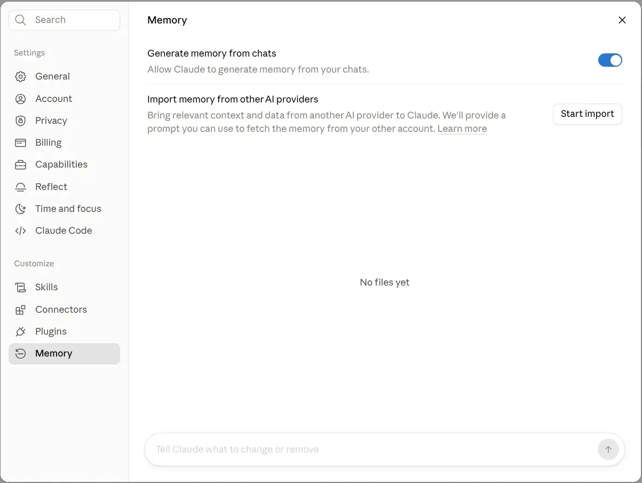Disable Generate memory from chats toggle
Image resolution: width=642 pixels, height=483 pixels.
click(610, 60)
